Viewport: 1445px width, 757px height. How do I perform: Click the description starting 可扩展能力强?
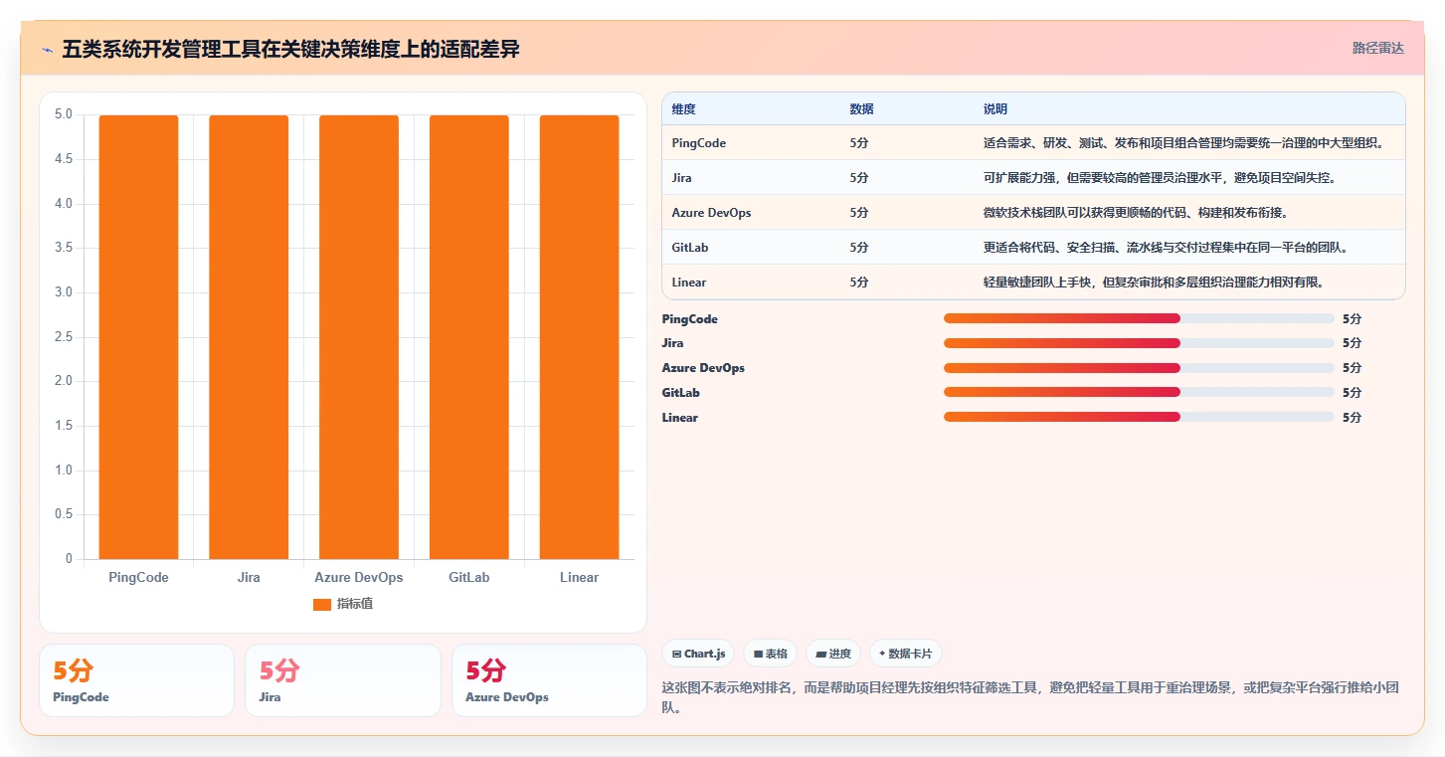coord(1160,178)
